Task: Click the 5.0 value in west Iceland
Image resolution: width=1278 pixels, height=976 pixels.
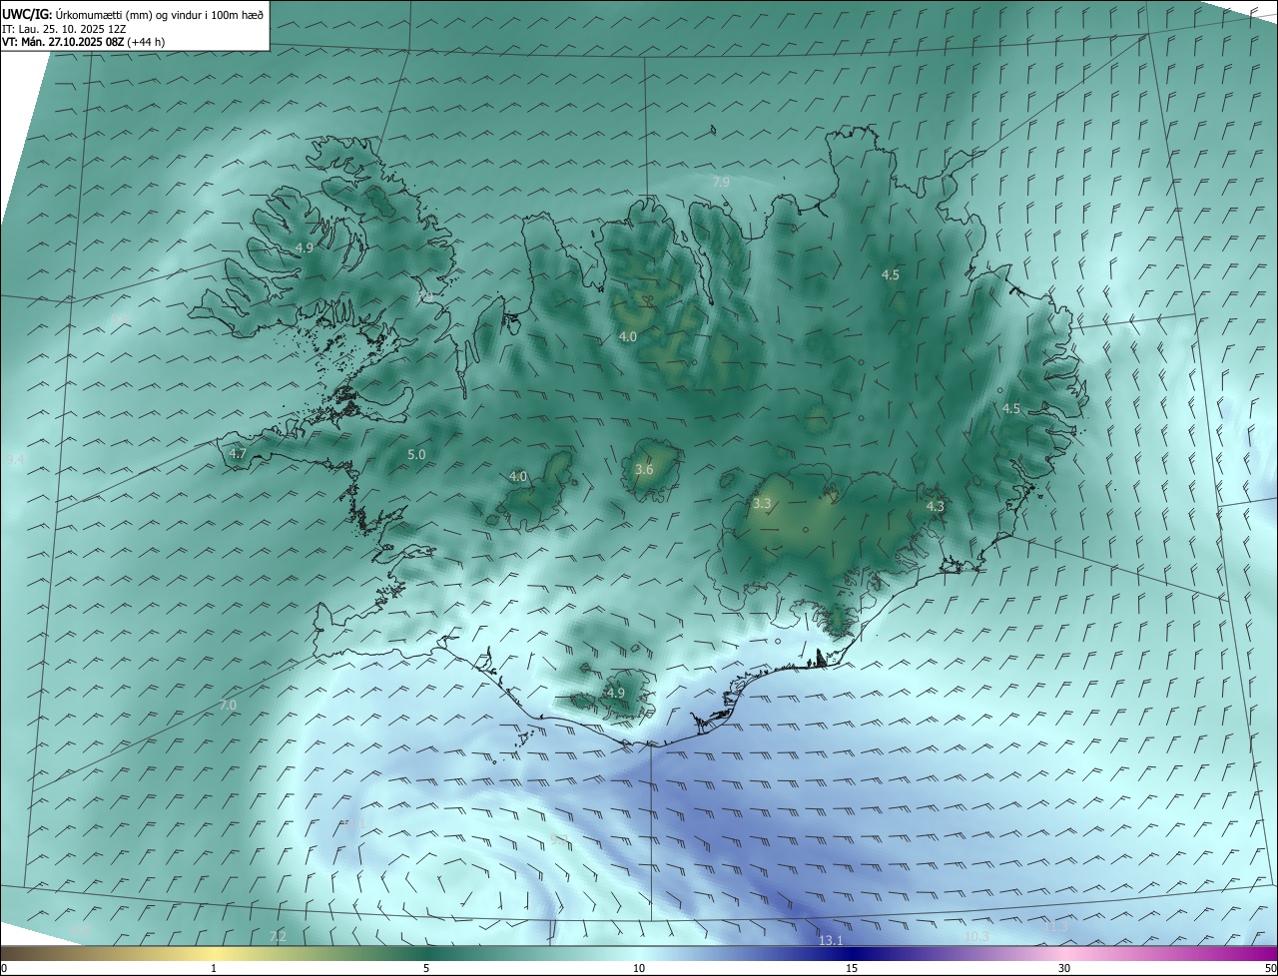Action: pyautogui.click(x=416, y=454)
